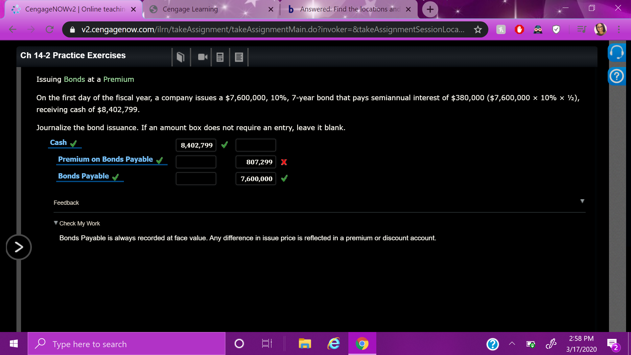This screenshot has height=355, width=631.
Task: Click the favorites star icon in address bar
Action: (478, 30)
